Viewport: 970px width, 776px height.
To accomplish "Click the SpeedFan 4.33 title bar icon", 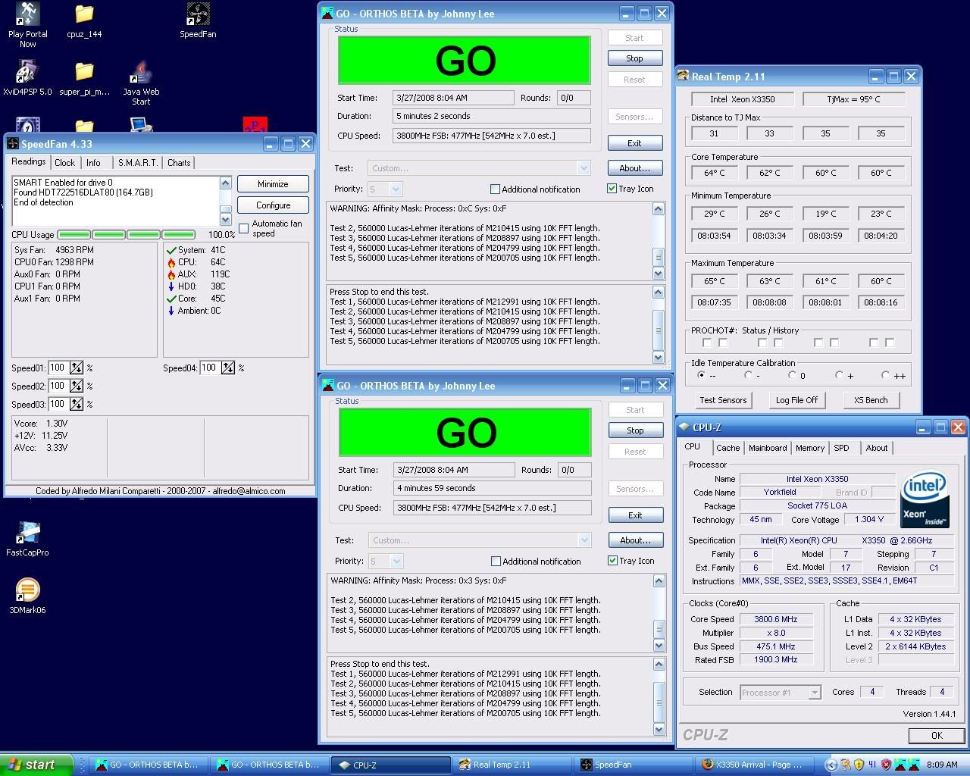I will [x=13, y=144].
